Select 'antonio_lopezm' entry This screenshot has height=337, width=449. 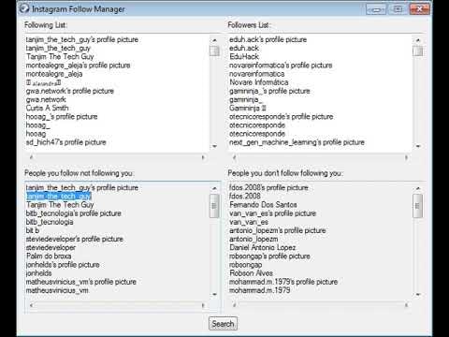click(x=253, y=239)
